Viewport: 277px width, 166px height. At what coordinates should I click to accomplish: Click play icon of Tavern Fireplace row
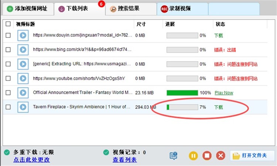pyautogui.click(x=23, y=107)
